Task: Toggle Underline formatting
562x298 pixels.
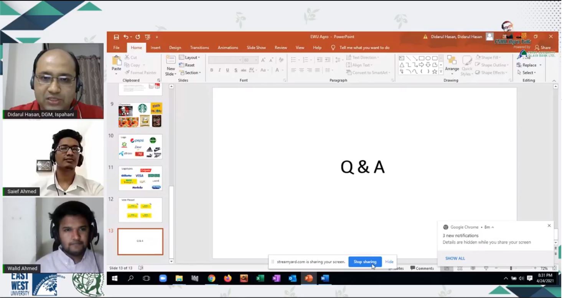Action: tap(227, 70)
